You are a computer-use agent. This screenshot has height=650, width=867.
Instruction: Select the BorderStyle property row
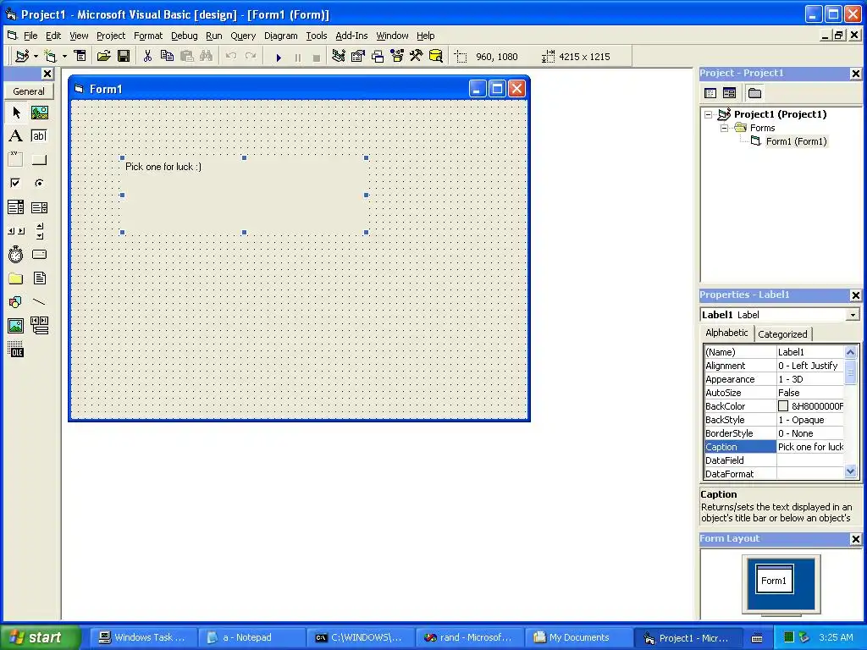tap(775, 433)
